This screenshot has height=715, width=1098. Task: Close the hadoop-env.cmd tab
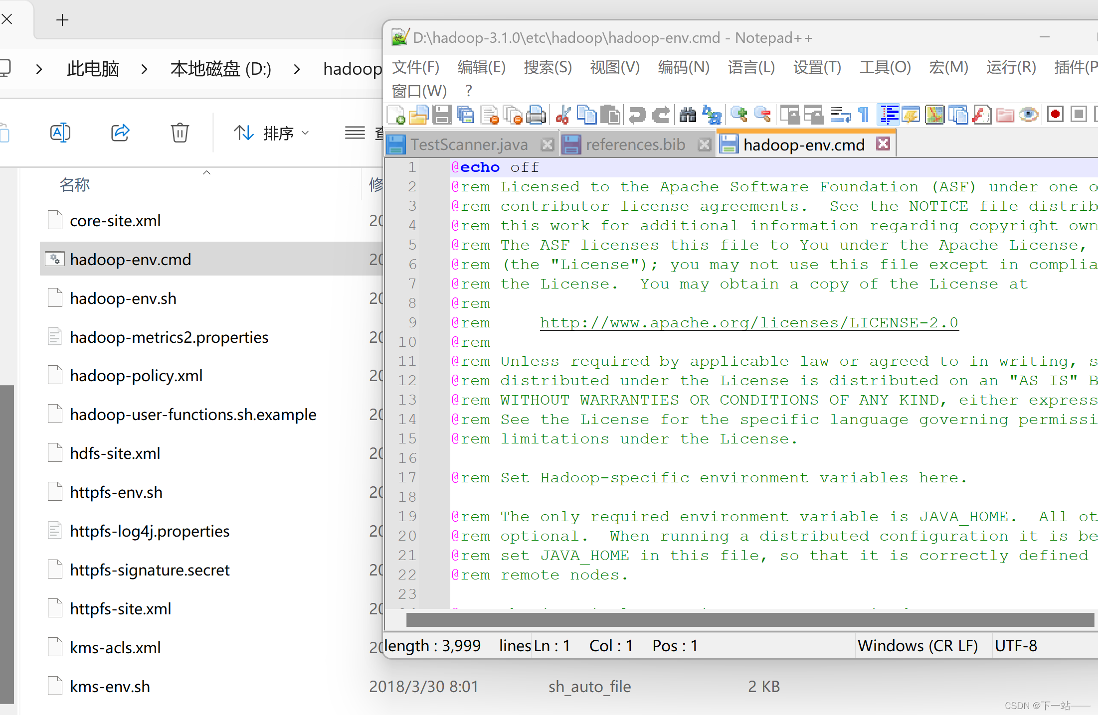(x=883, y=143)
